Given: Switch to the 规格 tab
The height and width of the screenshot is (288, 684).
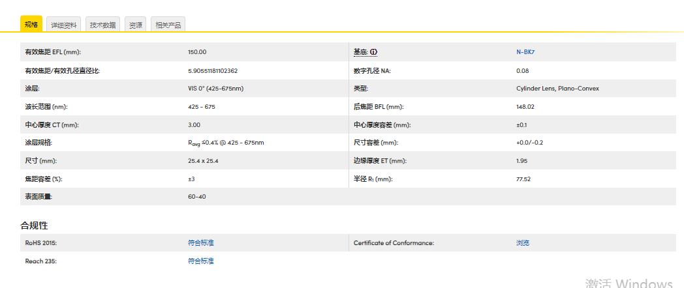Looking at the screenshot, I should 31,25.
